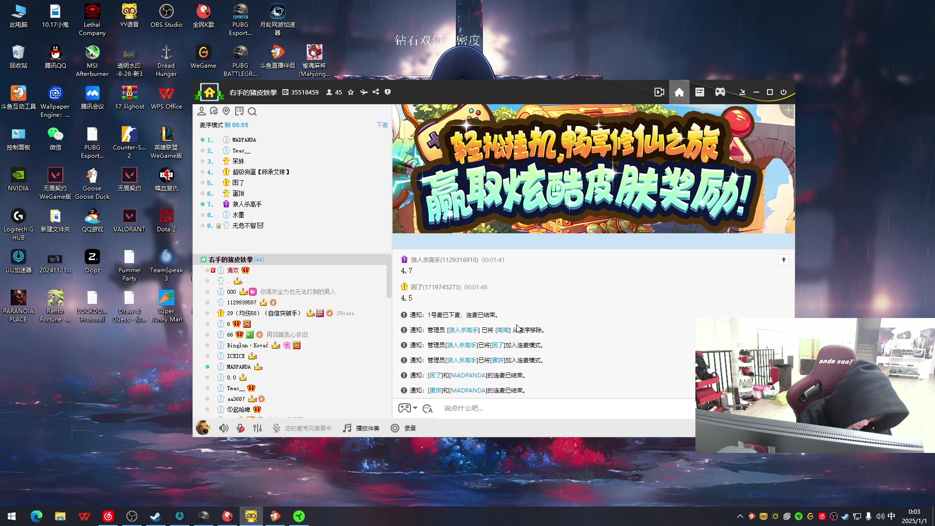
Task: Open the video recording icon in title bar
Action: [659, 92]
